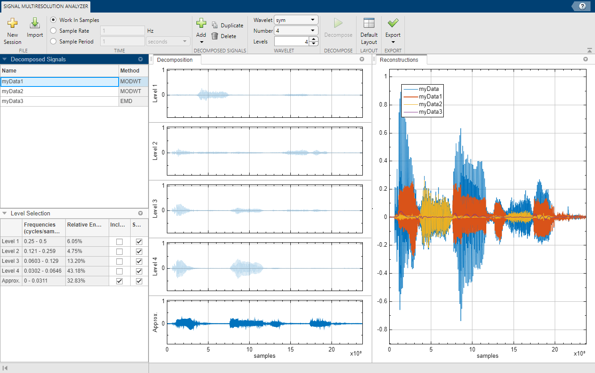Increase Levels using the up stepper arrow
Image resolution: width=595 pixels, height=373 pixels.
[314, 39]
